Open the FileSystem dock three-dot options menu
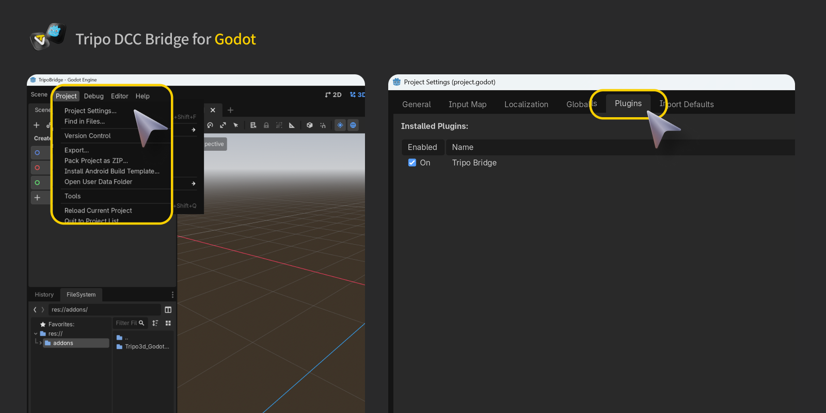 (172, 295)
